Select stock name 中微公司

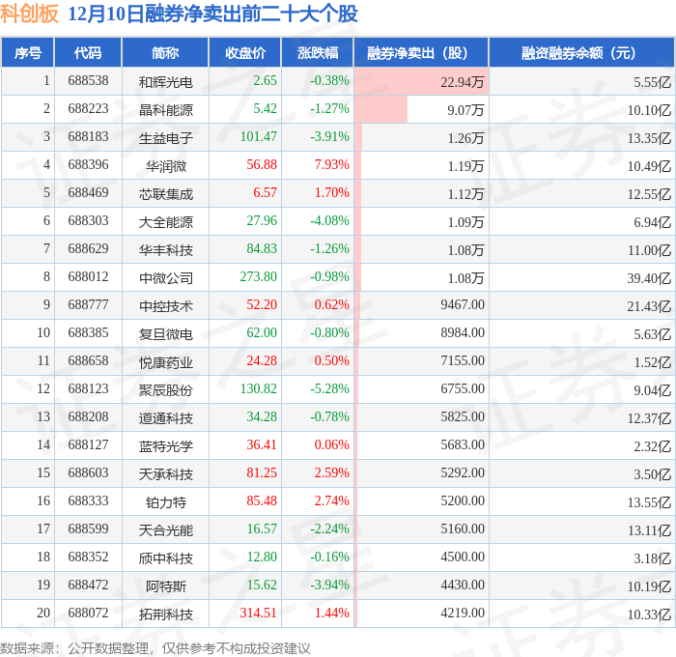pos(165,278)
